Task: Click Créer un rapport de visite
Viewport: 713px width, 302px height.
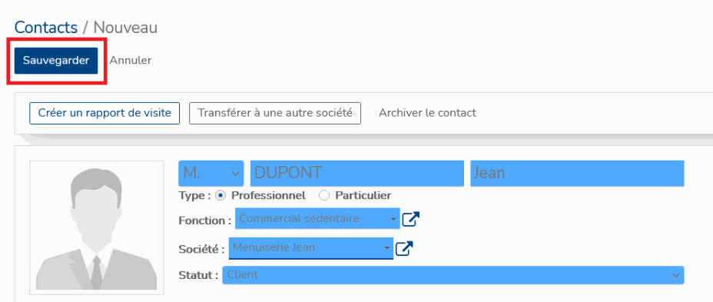Action: tap(104, 113)
